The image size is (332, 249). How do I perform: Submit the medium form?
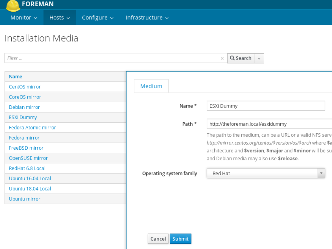pos(180,239)
